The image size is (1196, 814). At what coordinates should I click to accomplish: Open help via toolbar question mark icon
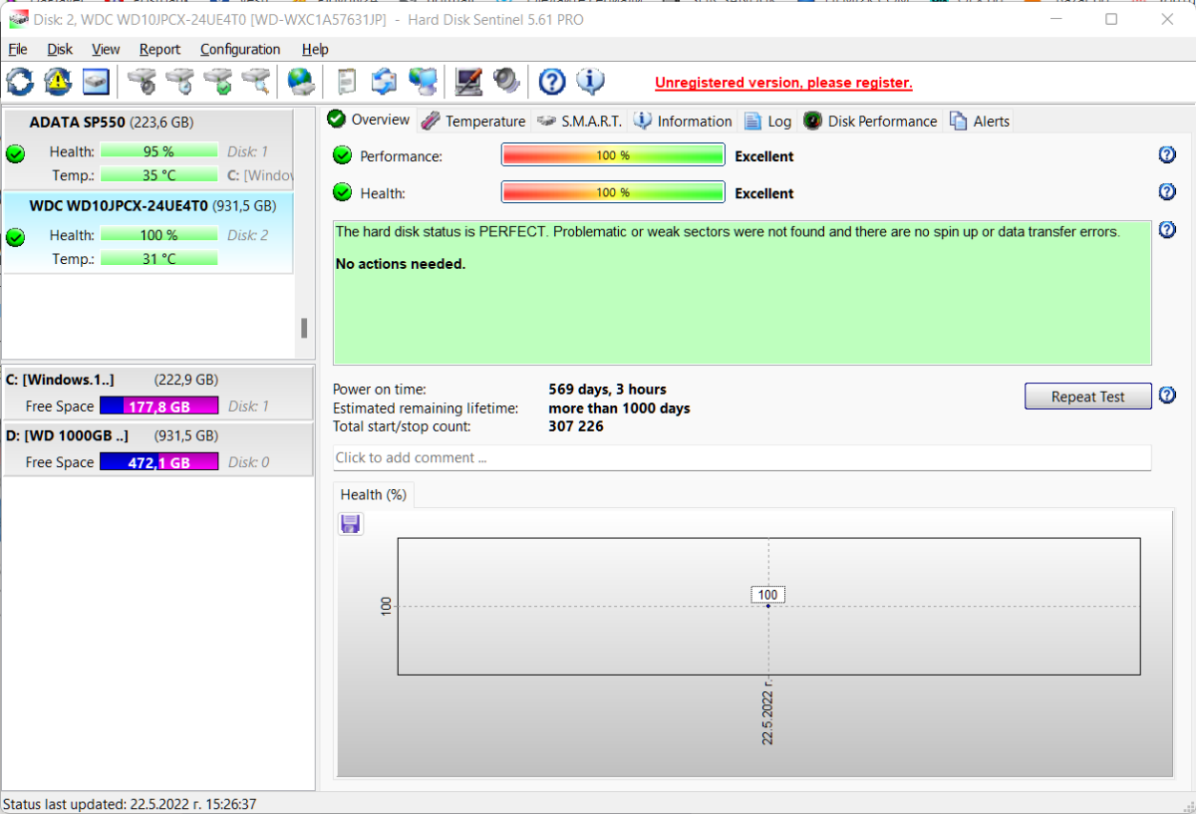(552, 81)
